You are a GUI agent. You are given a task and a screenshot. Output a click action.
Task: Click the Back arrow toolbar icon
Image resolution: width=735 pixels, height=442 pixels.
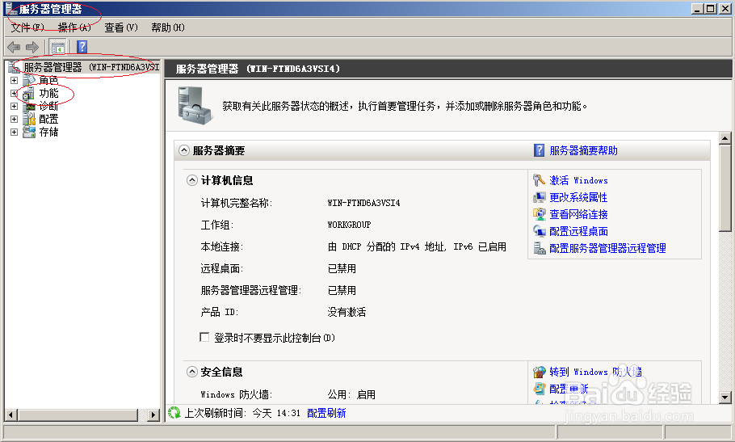click(14, 47)
